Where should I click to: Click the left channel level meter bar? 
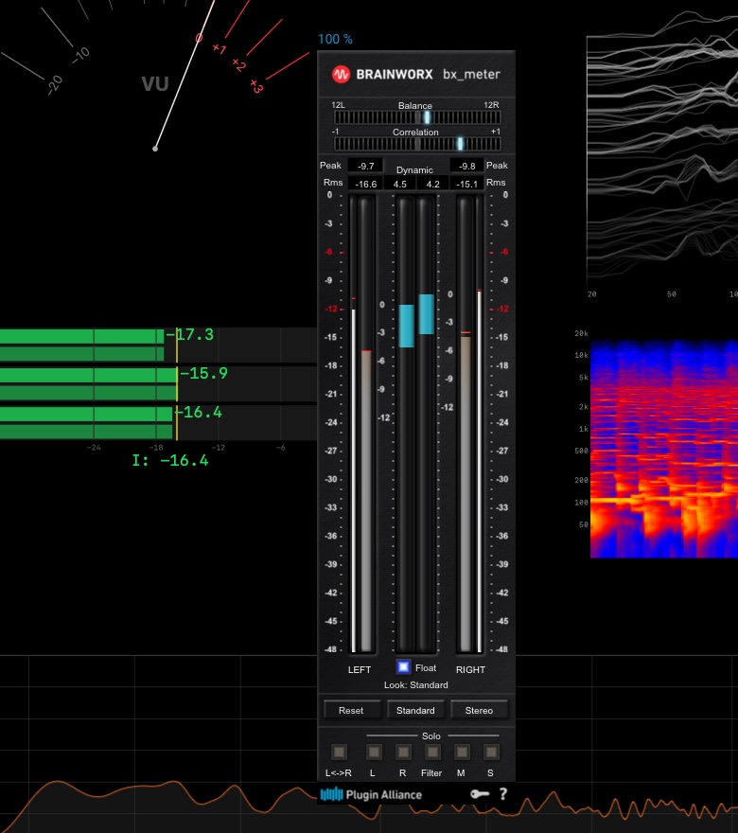pyautogui.click(x=366, y=501)
